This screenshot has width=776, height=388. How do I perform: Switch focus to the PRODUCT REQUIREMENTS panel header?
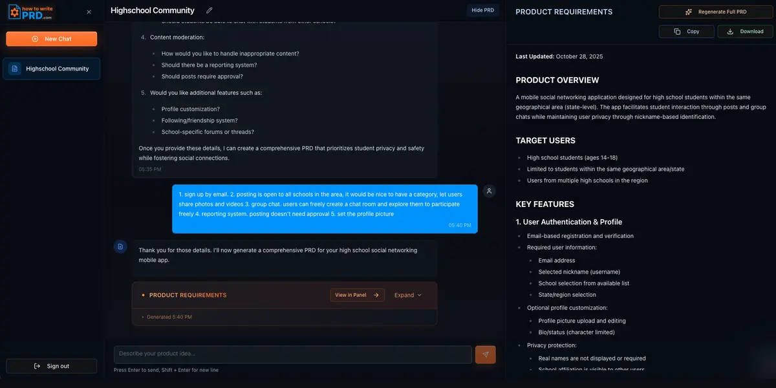click(x=564, y=11)
